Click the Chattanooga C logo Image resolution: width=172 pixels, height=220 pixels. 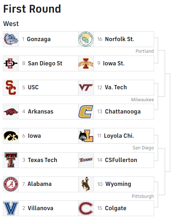coord(86,112)
